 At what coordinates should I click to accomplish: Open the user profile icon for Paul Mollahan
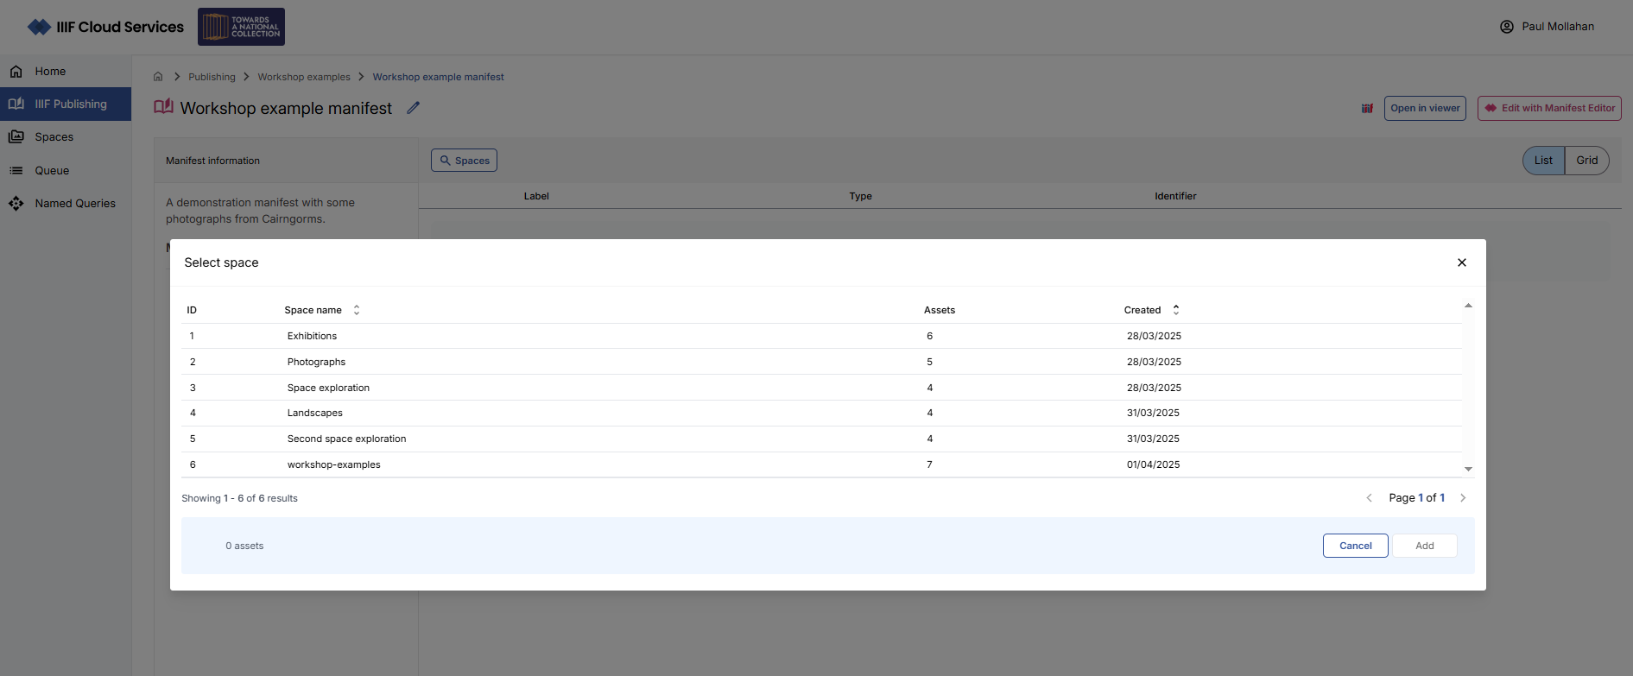[1507, 27]
